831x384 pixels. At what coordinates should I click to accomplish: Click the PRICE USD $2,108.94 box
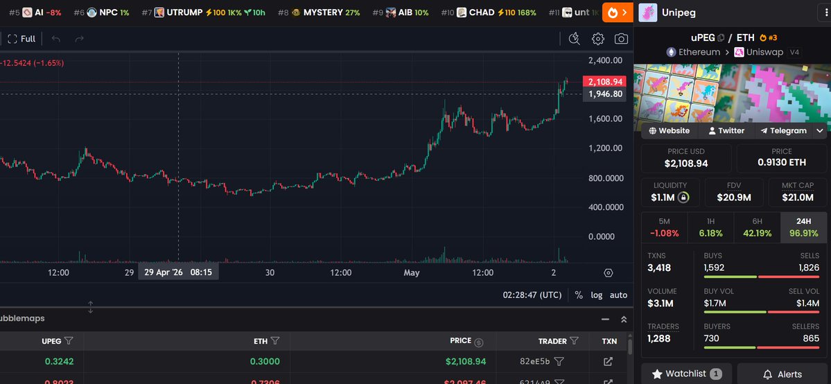[686, 158]
